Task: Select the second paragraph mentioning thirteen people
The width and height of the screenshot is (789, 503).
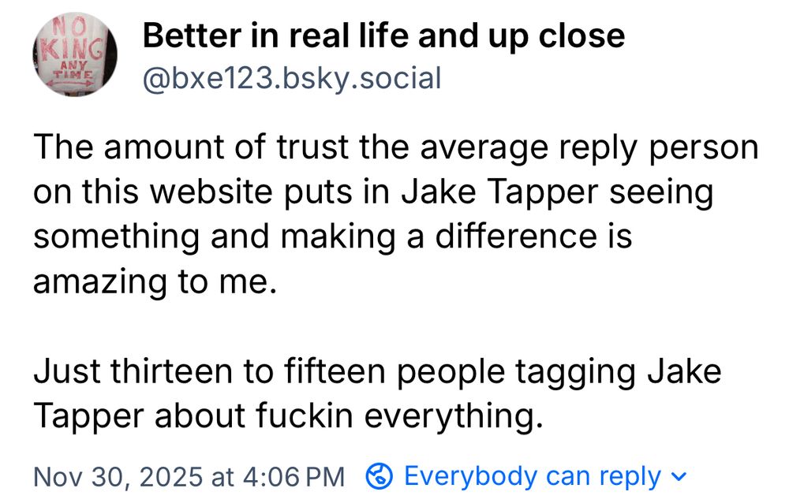Action: point(379,391)
